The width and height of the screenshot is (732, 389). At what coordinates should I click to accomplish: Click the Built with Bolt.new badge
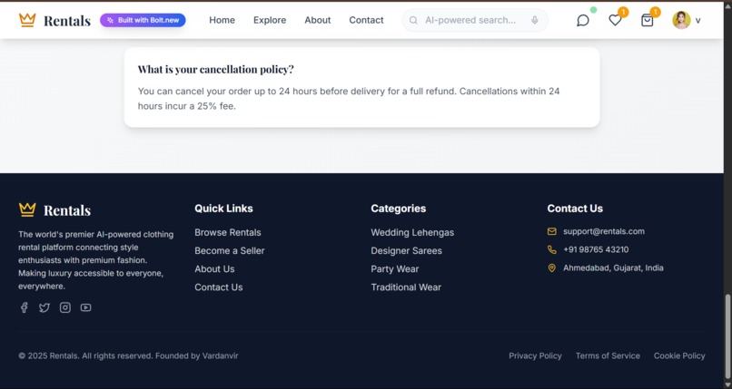pyautogui.click(x=143, y=20)
